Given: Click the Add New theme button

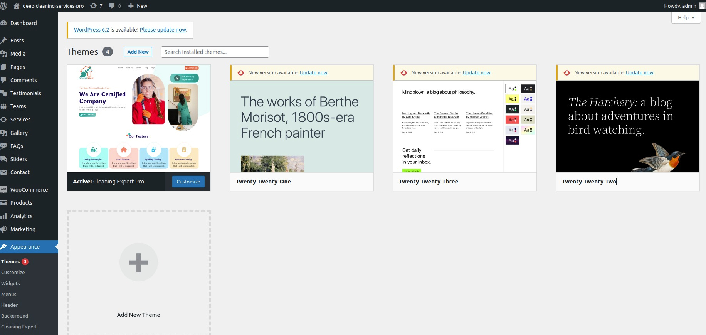Looking at the screenshot, I should point(138,52).
